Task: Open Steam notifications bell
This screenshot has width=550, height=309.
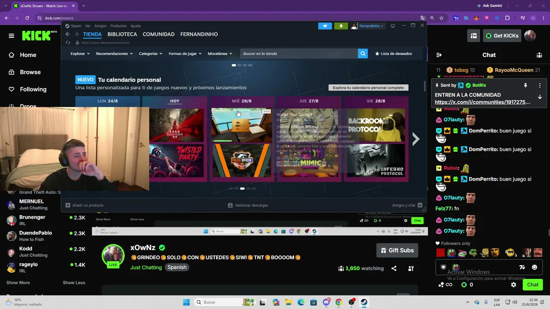Action: pyautogui.click(x=341, y=26)
